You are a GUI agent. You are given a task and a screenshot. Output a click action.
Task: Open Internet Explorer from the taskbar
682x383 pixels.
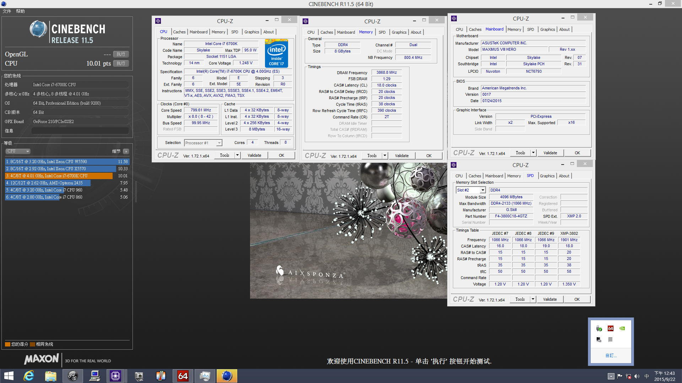28,376
